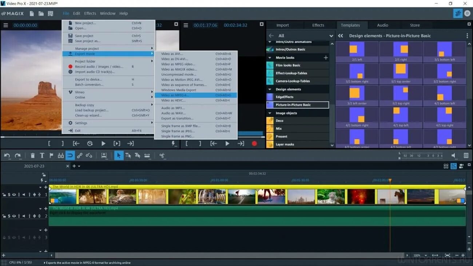Click the 3/1 top center template thumbnail
The width and height of the screenshot is (473, 266).
pyautogui.click(x=401, y=74)
